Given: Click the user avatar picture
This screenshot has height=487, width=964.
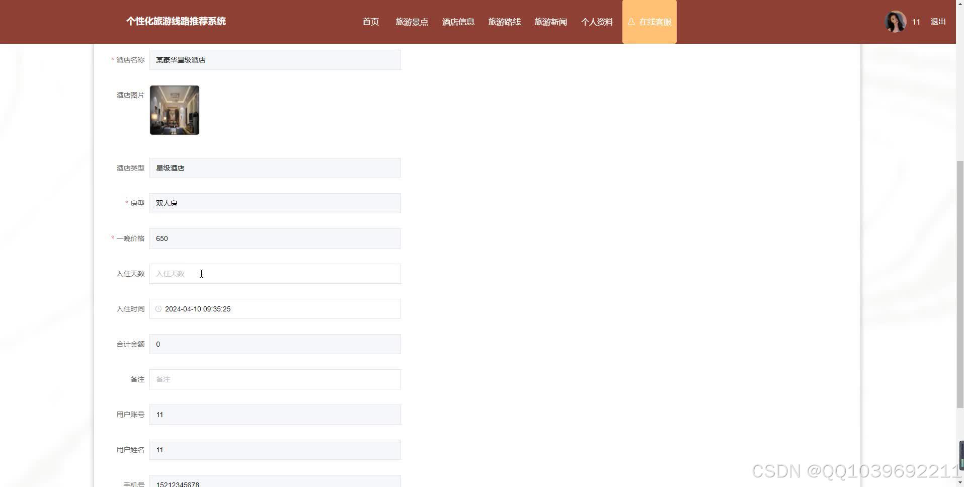Looking at the screenshot, I should 895,22.
